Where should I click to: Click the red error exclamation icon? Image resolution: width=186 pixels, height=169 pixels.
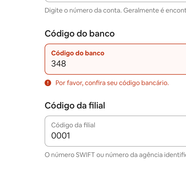coord(48,83)
